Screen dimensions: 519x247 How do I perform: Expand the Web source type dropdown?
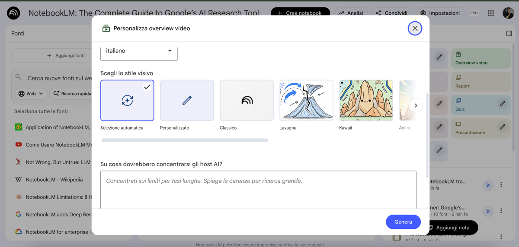(x=32, y=93)
